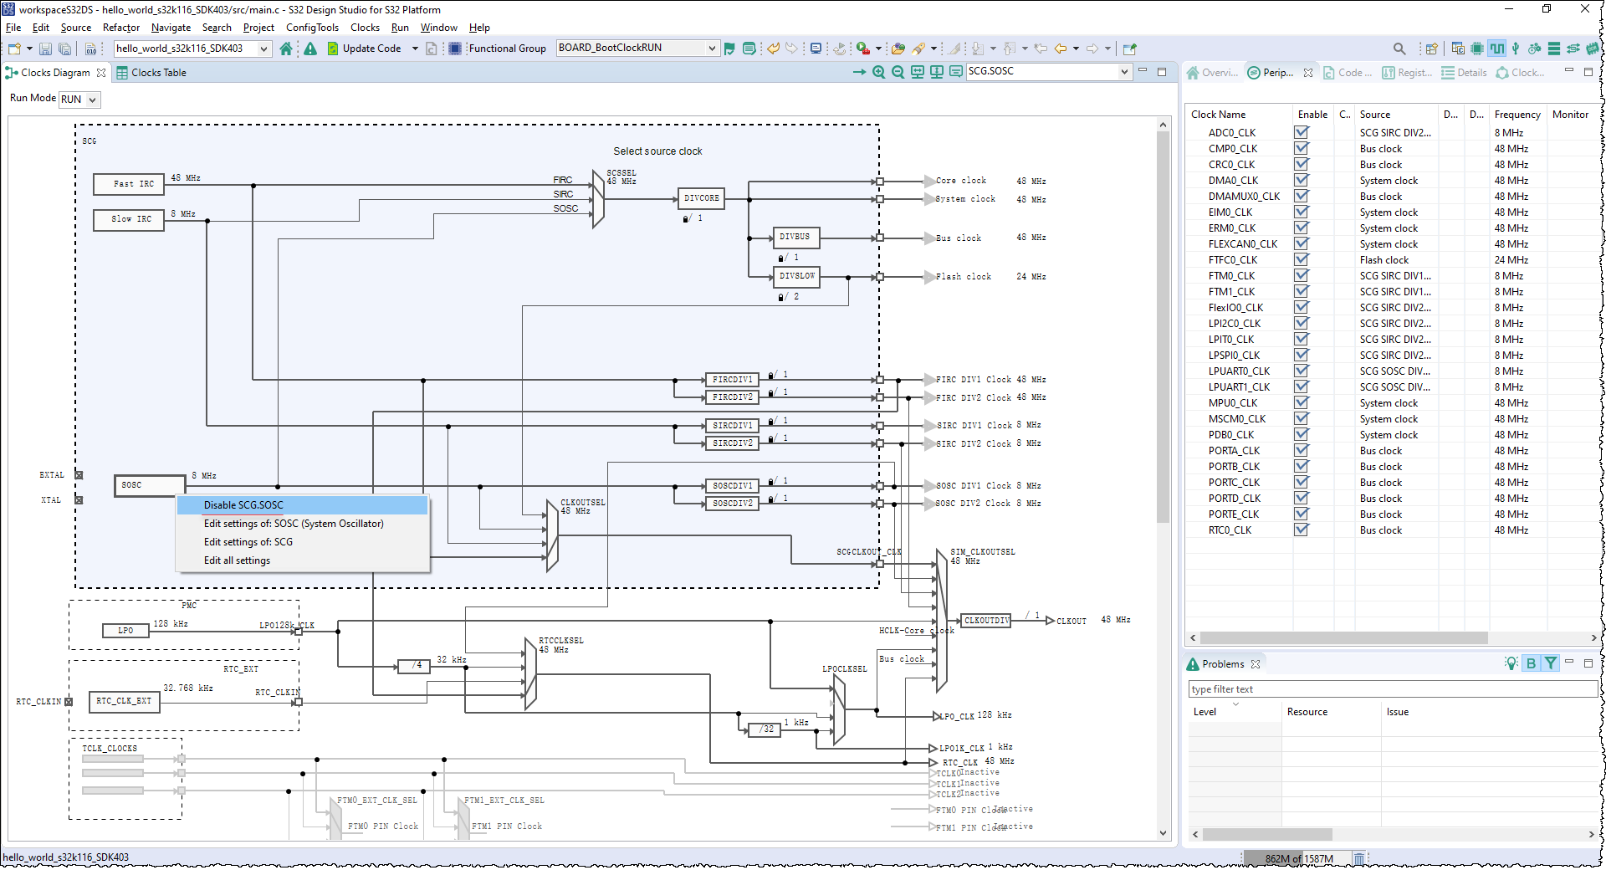Disable the RTC0_CLK enable checkbox
1606x870 pixels.
pyautogui.click(x=1301, y=530)
